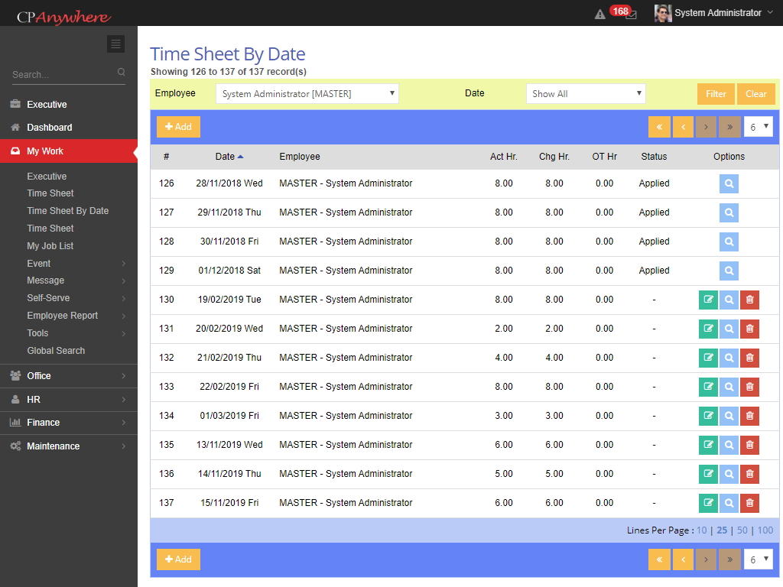Click the sidebar hamburger menu icon
Screen dimensions: 783x587
(x=115, y=44)
